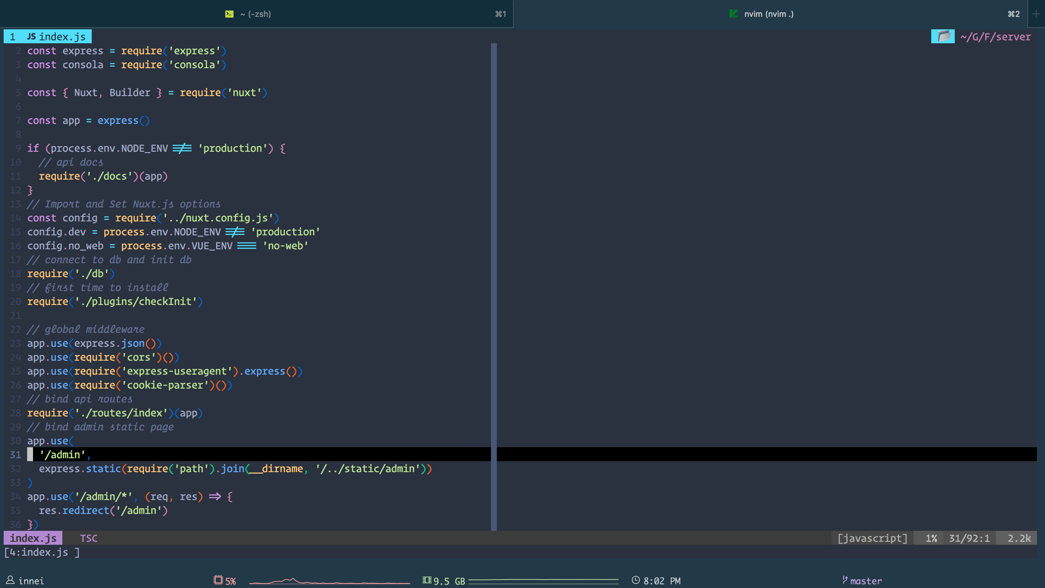Switch to the ~ (-zsh) terminal tab
The image size is (1045, 588).
[x=256, y=14]
